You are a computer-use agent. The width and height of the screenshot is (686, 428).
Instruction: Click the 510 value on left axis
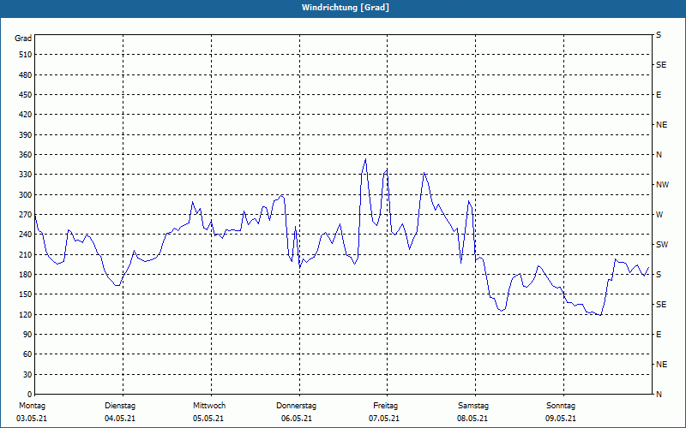tap(26, 55)
